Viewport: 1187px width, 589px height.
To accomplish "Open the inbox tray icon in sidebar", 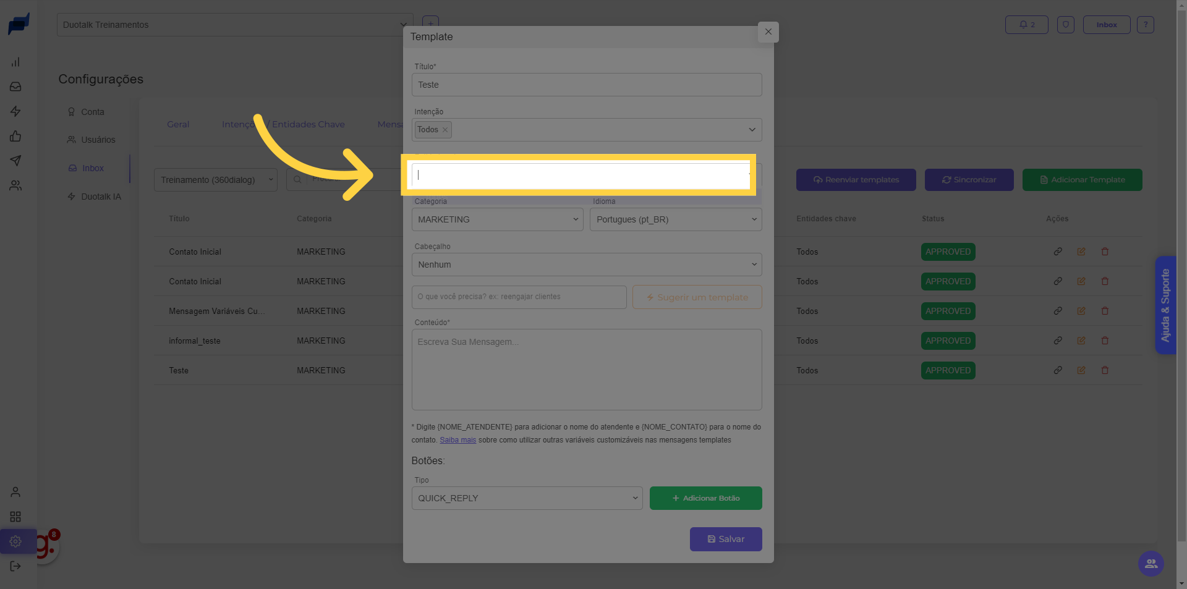I will coord(15,87).
